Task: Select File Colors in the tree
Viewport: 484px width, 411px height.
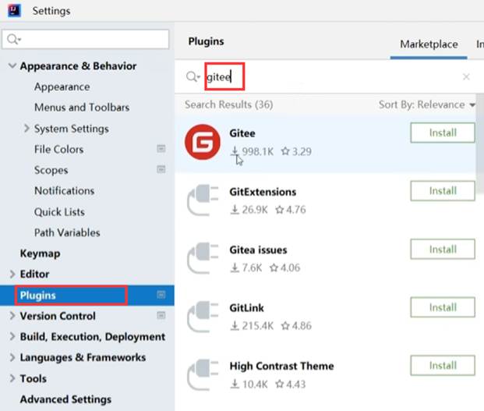Action: 58,149
